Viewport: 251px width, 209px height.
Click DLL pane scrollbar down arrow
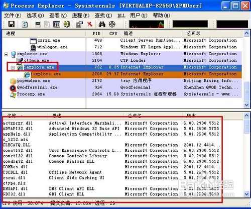246,194
